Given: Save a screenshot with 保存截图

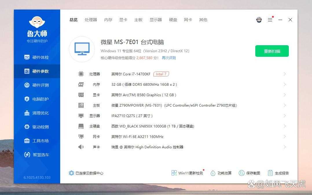Looking at the screenshot, I should pos(252,173).
